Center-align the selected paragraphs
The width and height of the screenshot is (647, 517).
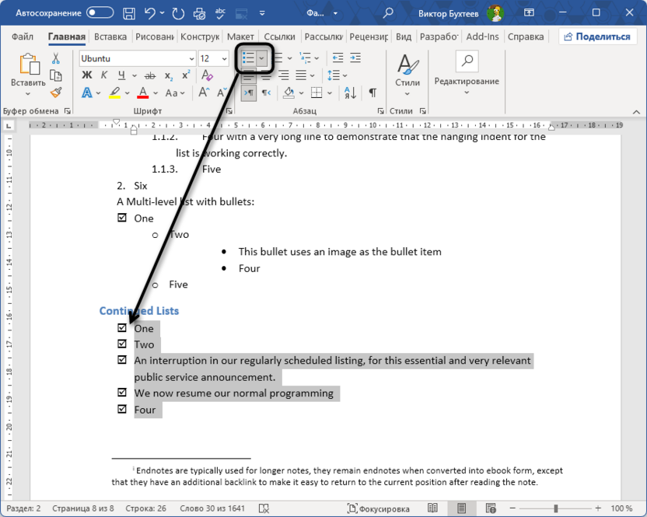pyautogui.click(x=266, y=75)
